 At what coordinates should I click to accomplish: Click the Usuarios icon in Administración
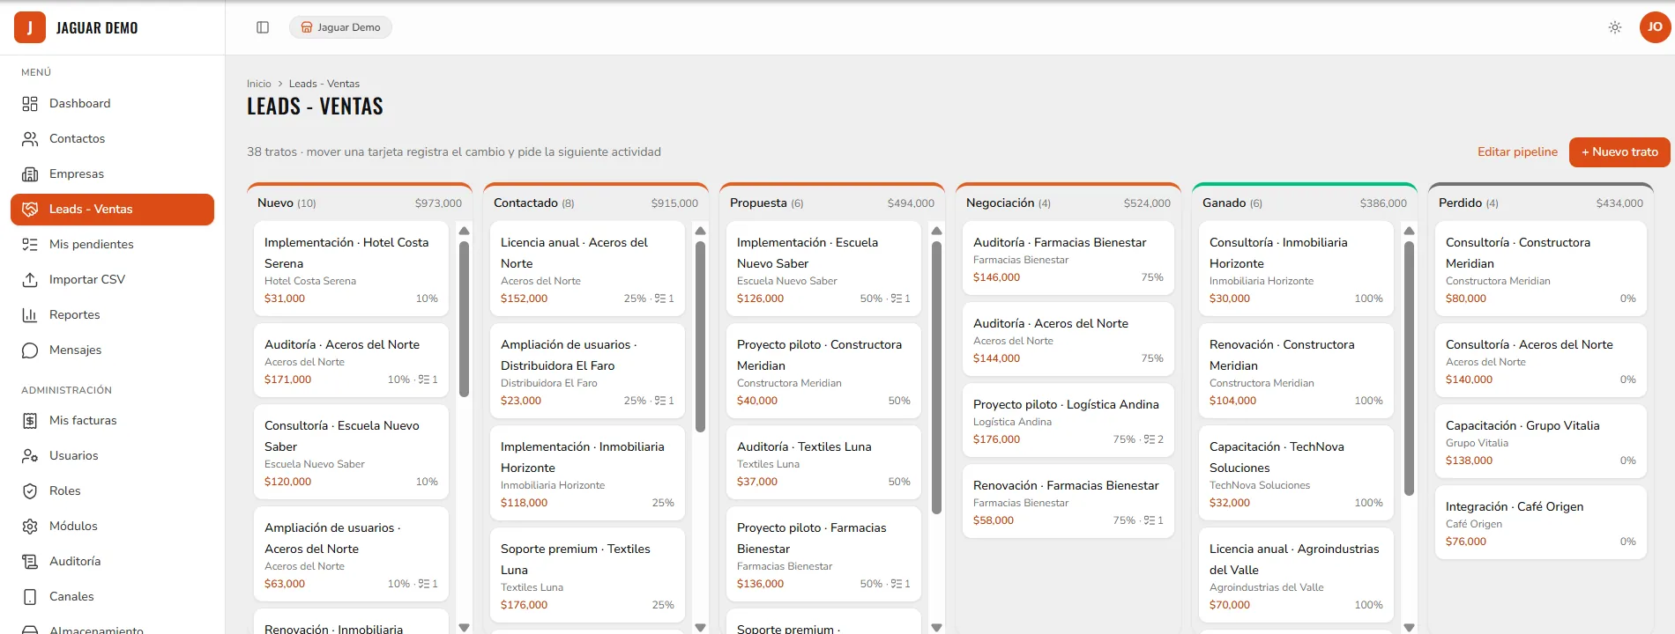pyautogui.click(x=30, y=456)
